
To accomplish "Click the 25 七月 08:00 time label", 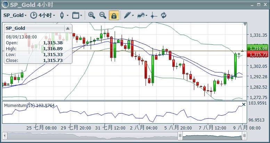I will pyautogui.click(x=41, y=128).
